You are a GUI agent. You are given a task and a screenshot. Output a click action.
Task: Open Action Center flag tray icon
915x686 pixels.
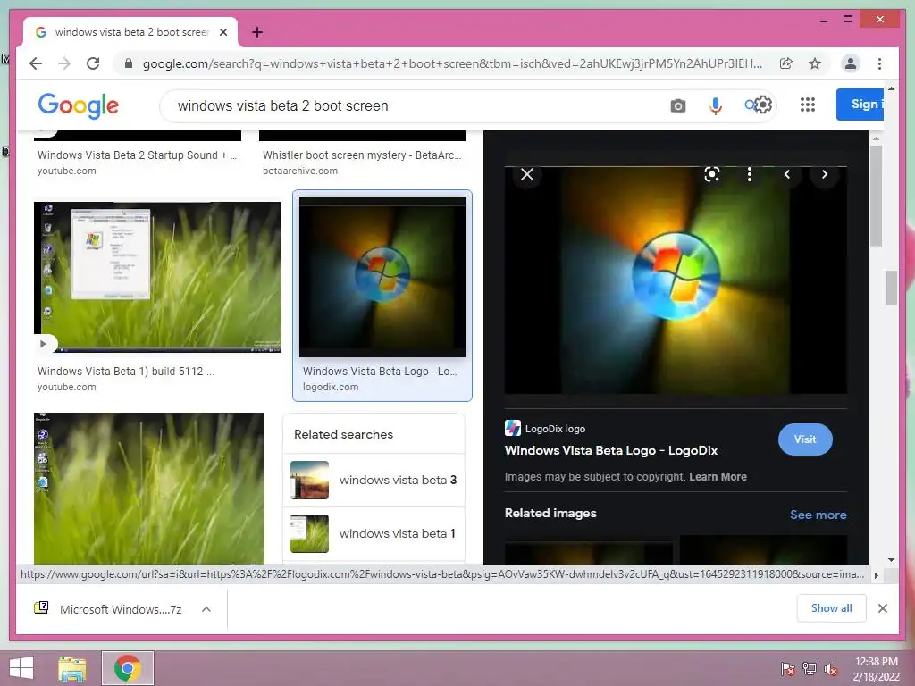[788, 669]
